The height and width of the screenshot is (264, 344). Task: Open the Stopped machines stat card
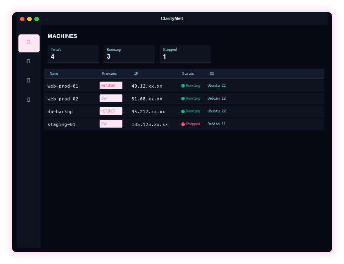[185, 54]
